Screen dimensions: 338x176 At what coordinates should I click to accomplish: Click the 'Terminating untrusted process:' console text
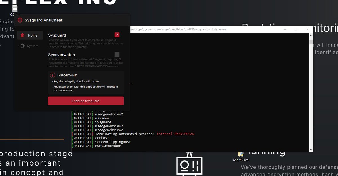click(125, 134)
